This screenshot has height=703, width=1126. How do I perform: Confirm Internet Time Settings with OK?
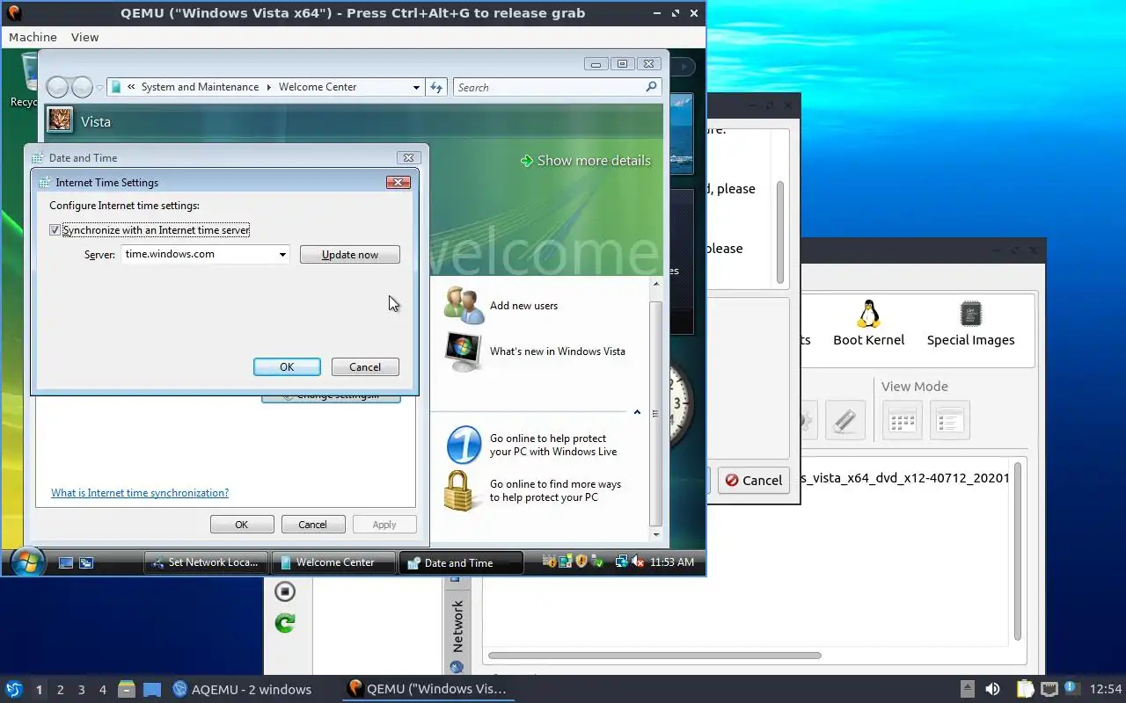coord(287,367)
